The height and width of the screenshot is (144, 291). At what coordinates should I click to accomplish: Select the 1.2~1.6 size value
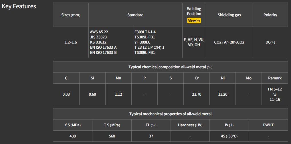(71, 42)
